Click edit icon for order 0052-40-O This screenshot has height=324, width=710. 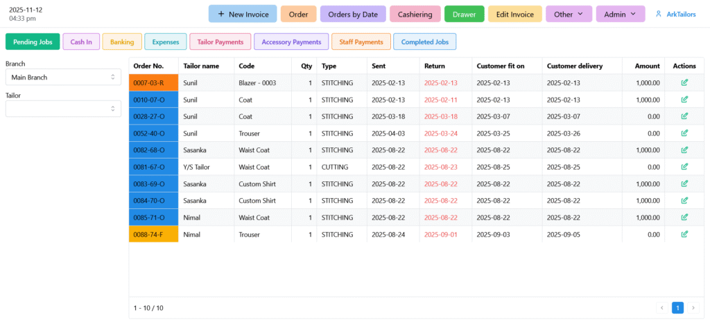point(684,134)
